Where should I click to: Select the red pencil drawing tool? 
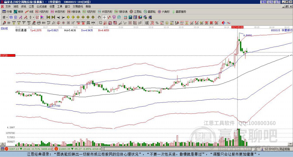pyautogui.click(x=4, y=23)
